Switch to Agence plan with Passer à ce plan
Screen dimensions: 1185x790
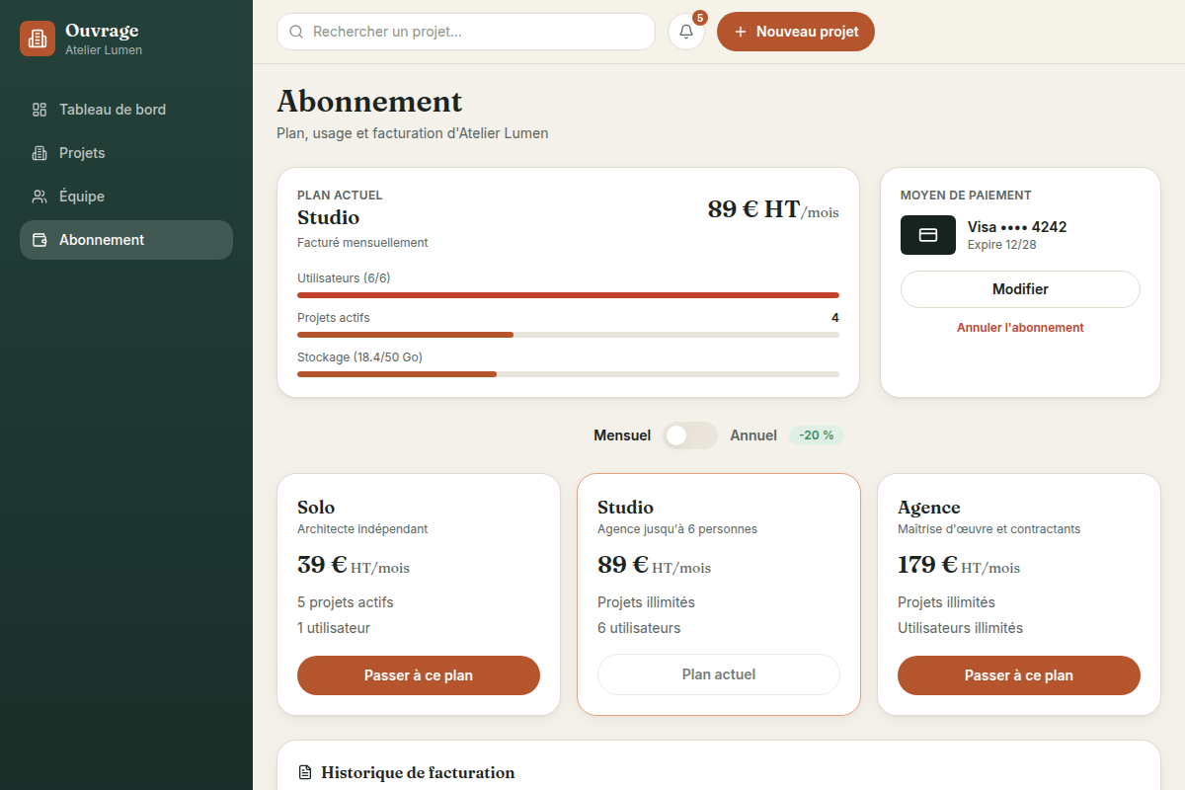click(1019, 675)
